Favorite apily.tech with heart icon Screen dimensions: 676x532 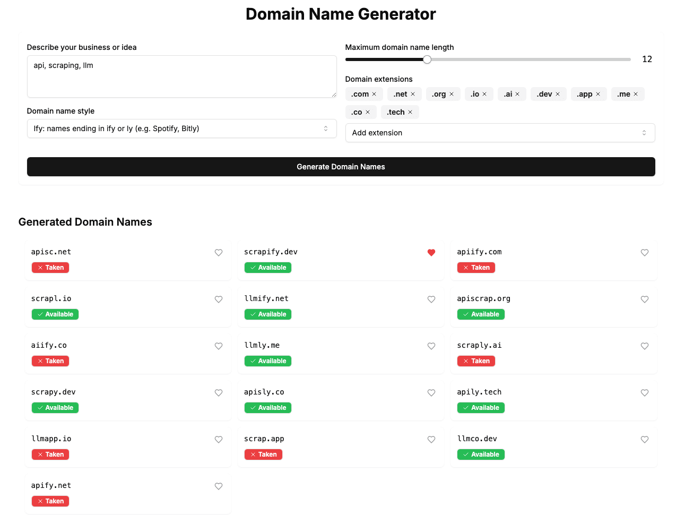point(645,393)
